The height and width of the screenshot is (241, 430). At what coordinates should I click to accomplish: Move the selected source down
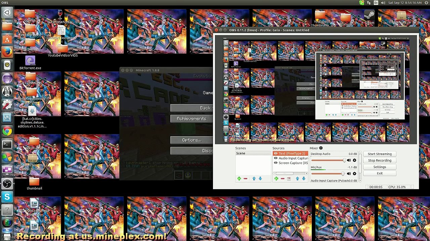(304, 179)
